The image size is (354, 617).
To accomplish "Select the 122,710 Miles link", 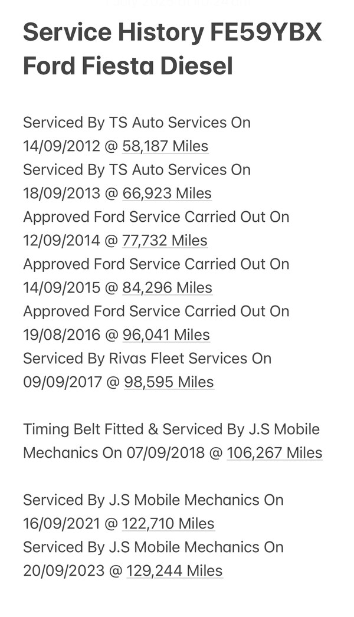I will (168, 524).
